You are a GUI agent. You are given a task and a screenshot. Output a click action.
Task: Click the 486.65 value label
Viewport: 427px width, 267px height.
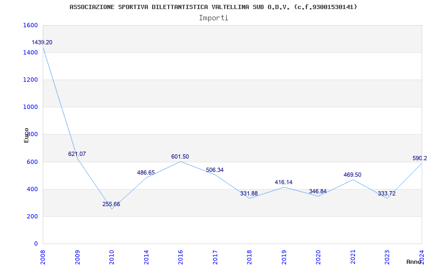tap(146, 172)
